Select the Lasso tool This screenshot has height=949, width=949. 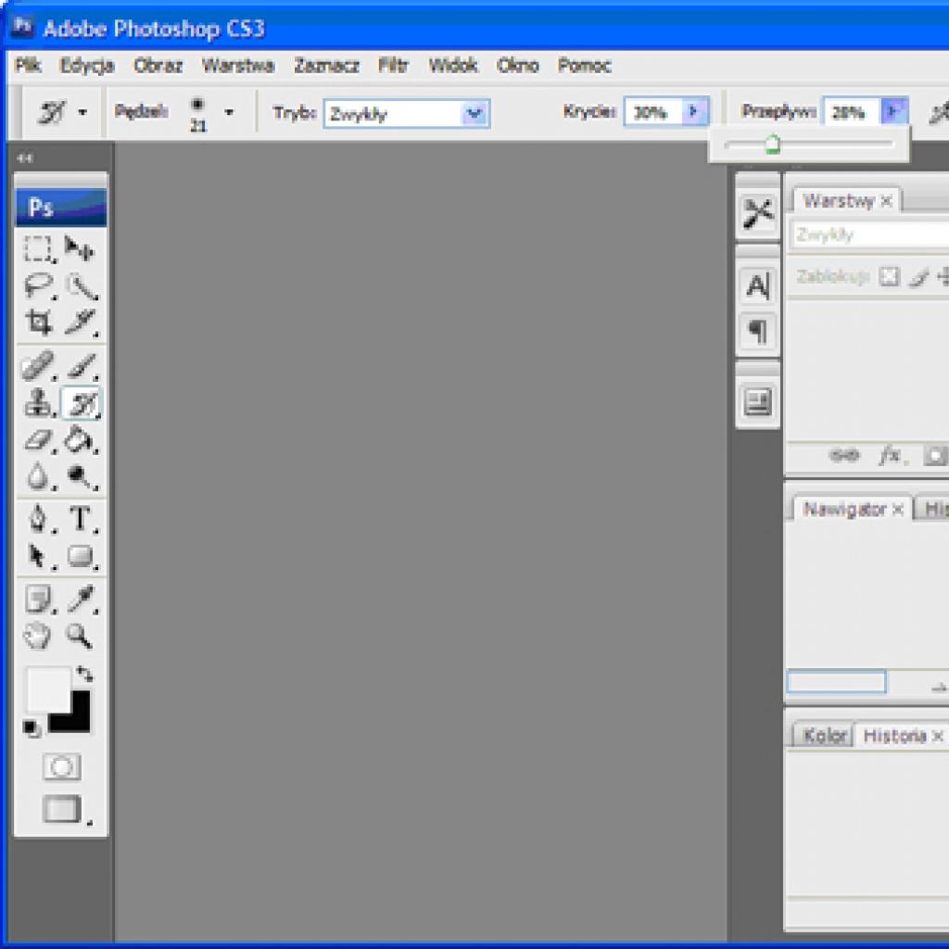(38, 285)
